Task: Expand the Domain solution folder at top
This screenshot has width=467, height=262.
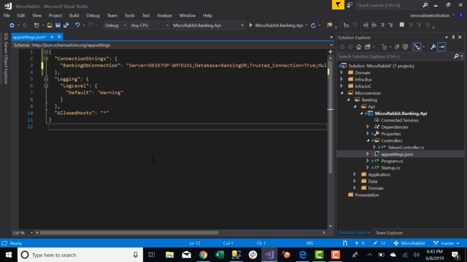Action: click(x=342, y=73)
